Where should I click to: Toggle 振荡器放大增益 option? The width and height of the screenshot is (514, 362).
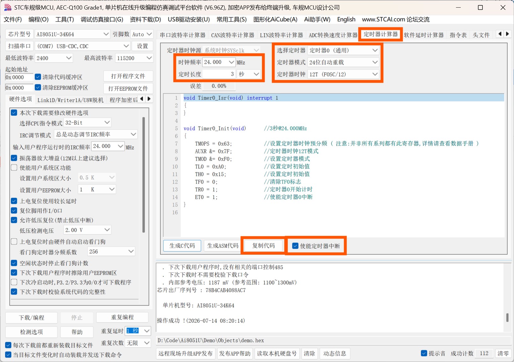coord(14,158)
